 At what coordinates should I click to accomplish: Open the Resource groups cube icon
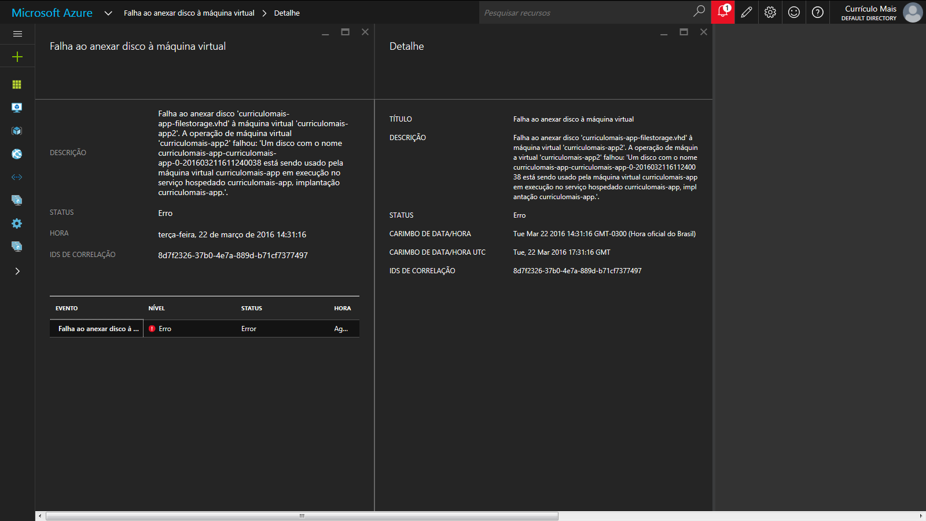(17, 131)
